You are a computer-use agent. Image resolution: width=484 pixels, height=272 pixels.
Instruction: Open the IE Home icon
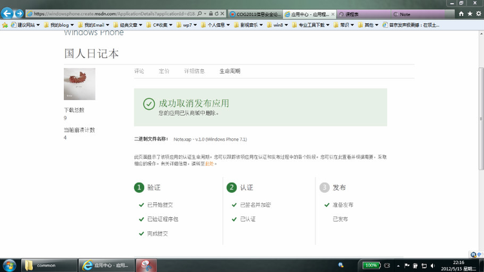[461, 14]
